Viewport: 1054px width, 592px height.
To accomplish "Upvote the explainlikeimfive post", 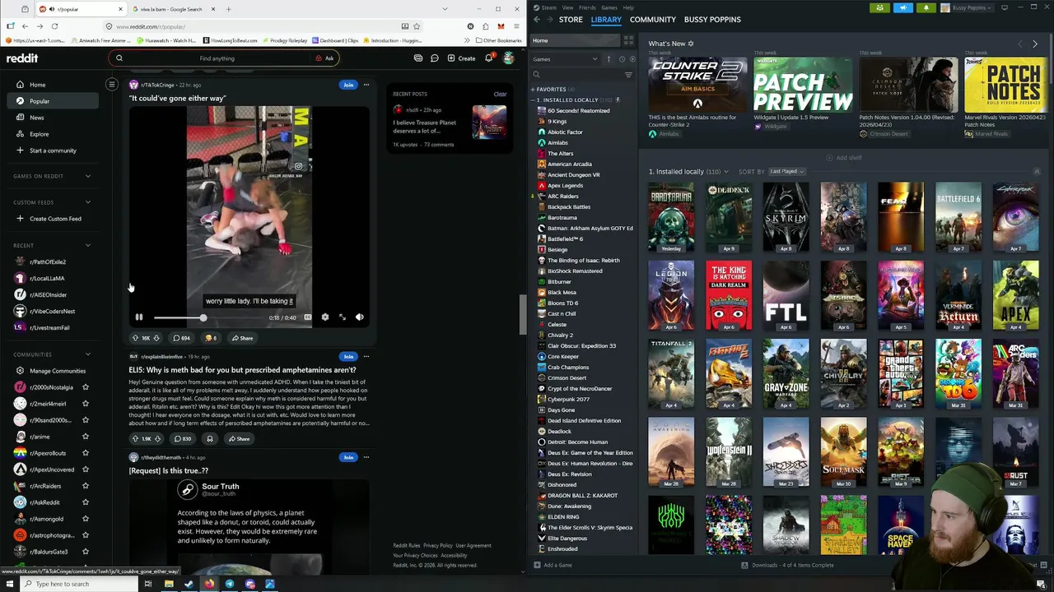I will point(135,439).
